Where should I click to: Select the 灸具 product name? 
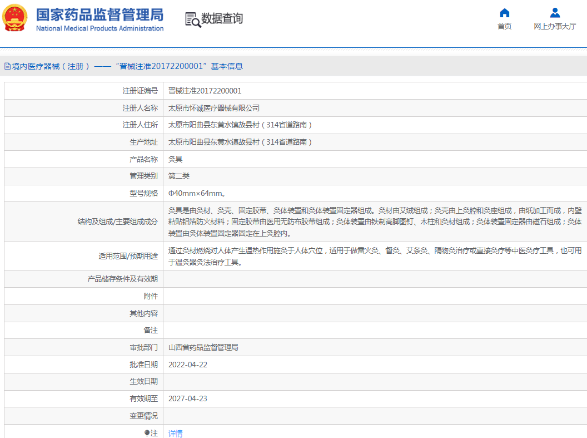coord(175,159)
